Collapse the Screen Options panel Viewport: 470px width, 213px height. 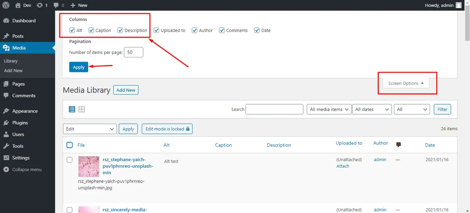(x=406, y=83)
